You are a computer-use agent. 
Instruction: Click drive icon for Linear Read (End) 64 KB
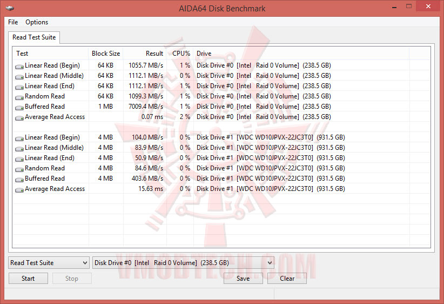(19, 87)
